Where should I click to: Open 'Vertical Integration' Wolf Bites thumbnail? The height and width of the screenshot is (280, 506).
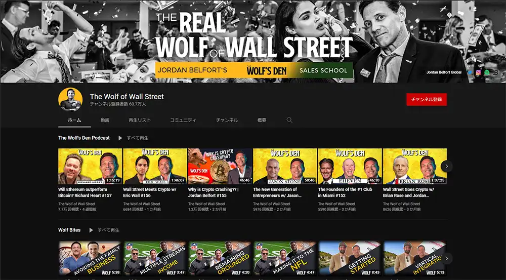coord(415,258)
